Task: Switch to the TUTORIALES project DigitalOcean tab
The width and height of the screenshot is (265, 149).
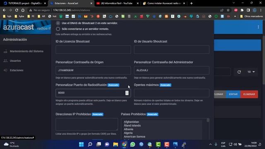Action: 25,3
